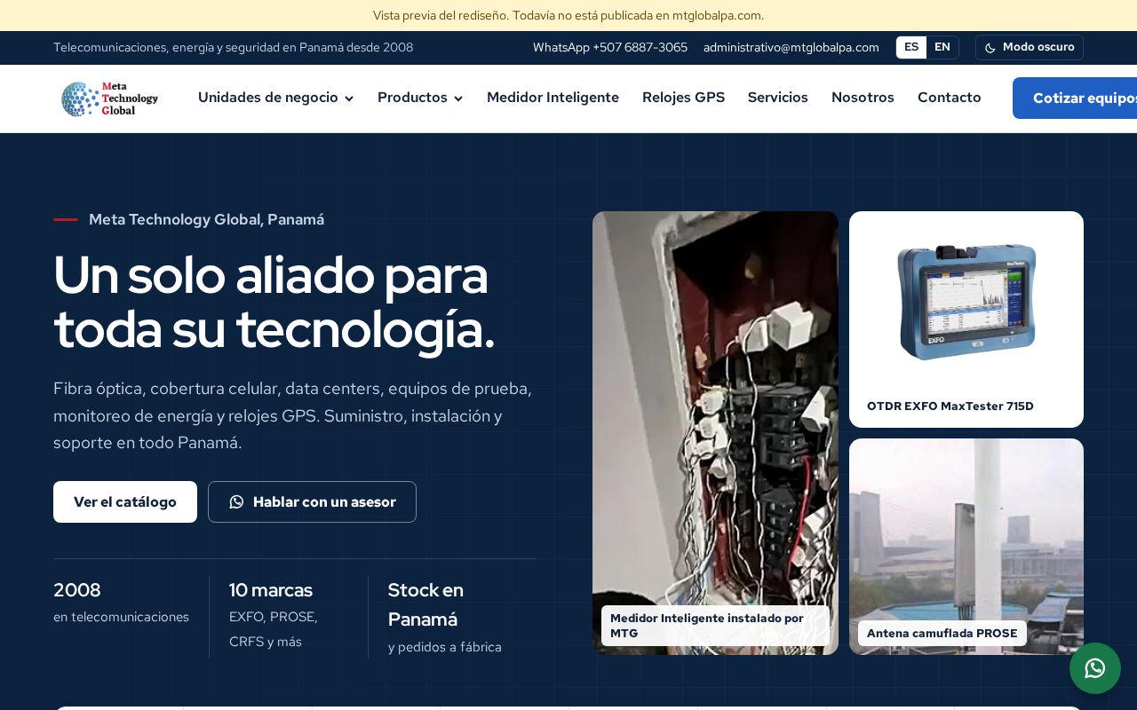Image resolution: width=1137 pixels, height=710 pixels.
Task: Click 'en telecomunicaciones' text under 2008
Action: click(121, 617)
